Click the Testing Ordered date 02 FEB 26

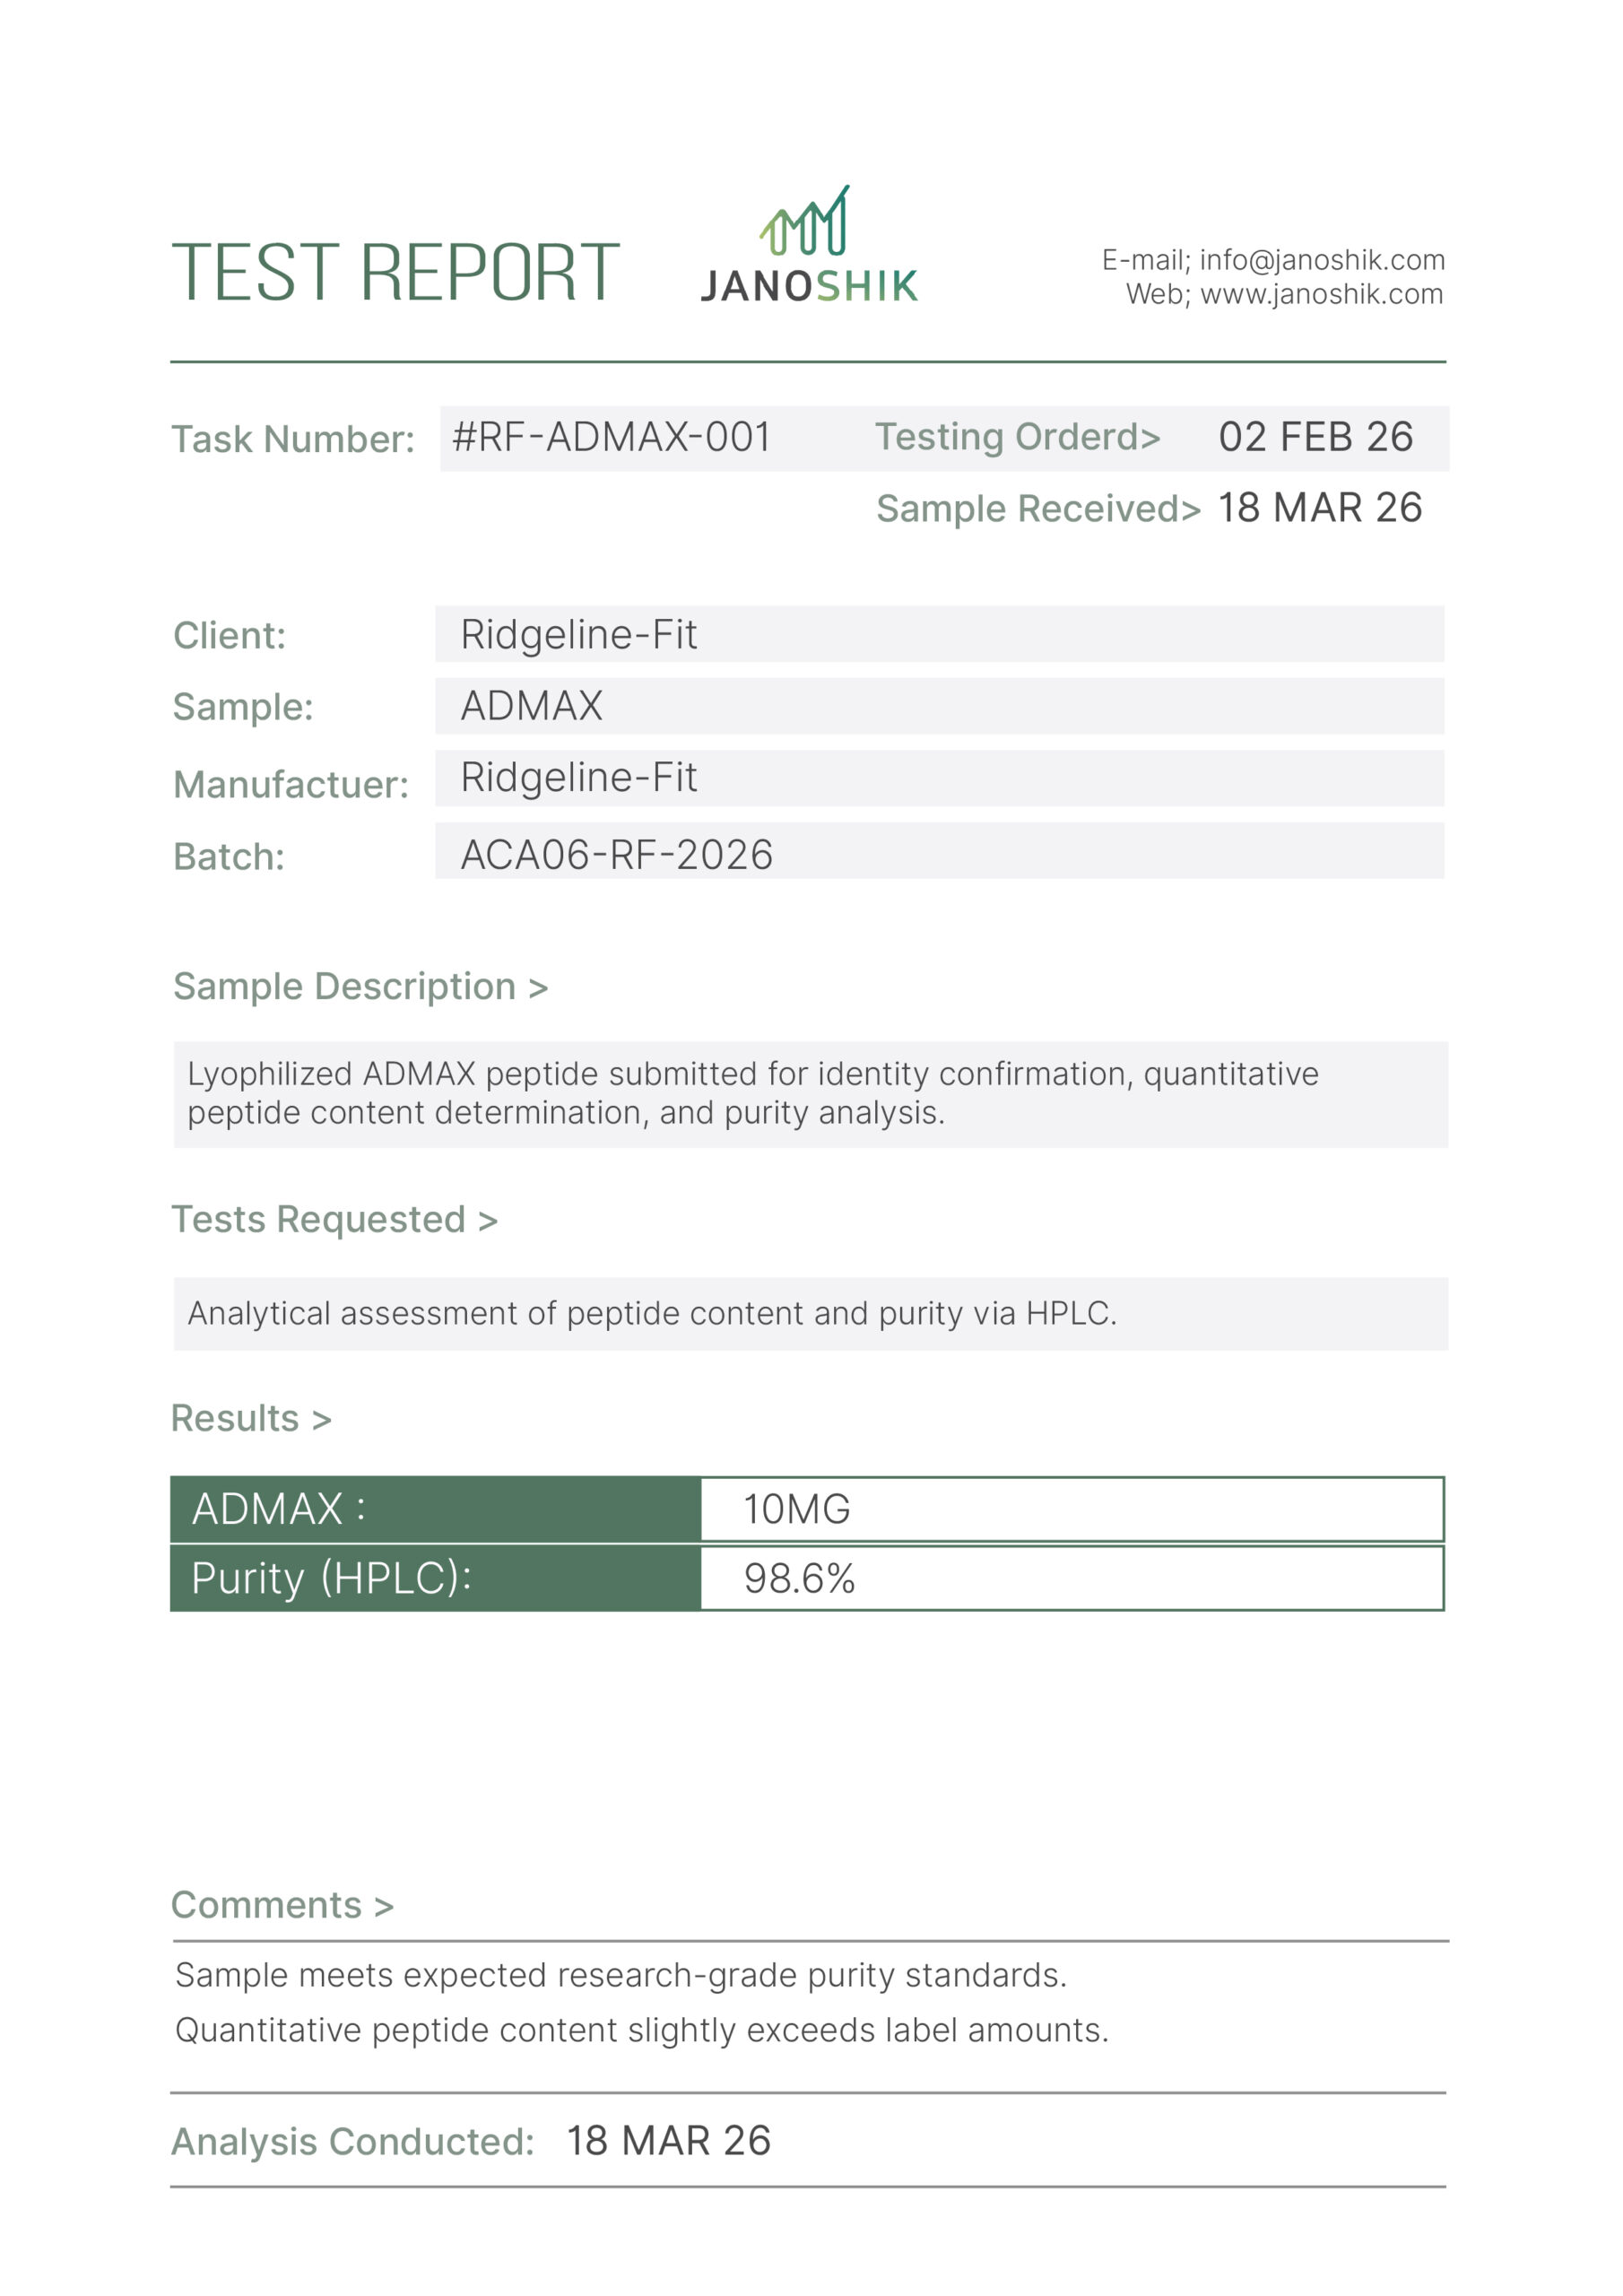coord(1315,437)
